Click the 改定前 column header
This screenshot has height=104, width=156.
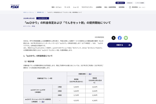coord(95,80)
